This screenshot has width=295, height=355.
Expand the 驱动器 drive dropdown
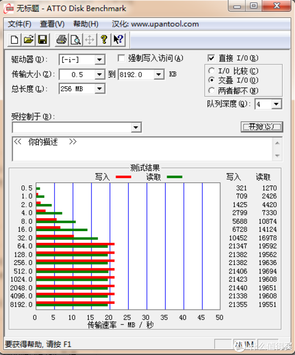pos(99,60)
